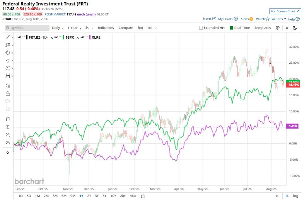302x202 pixels.
Task: Open the numbered label tool
Action: [7, 68]
